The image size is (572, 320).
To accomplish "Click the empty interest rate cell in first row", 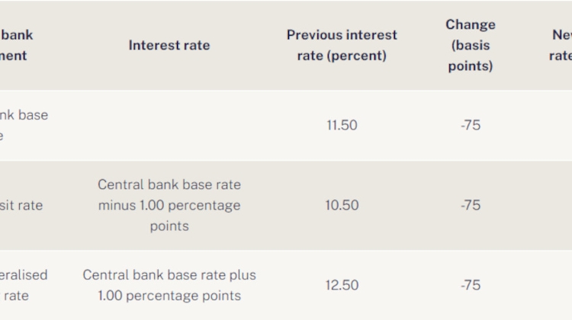I will (169, 126).
